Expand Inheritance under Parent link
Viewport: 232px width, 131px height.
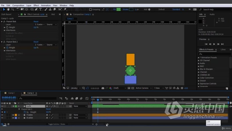tap(5, 30)
